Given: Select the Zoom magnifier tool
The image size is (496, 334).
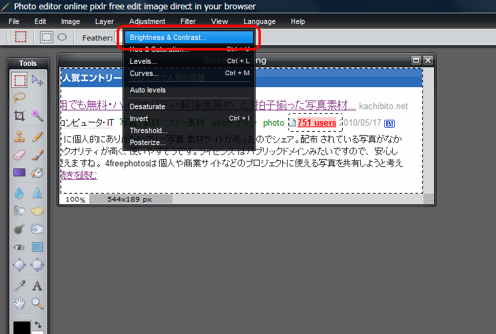Looking at the screenshot, I should tap(37, 303).
